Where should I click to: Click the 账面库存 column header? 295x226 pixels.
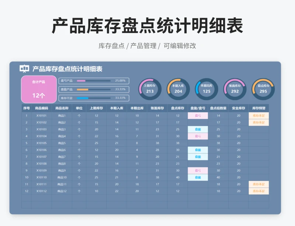coord(157,108)
